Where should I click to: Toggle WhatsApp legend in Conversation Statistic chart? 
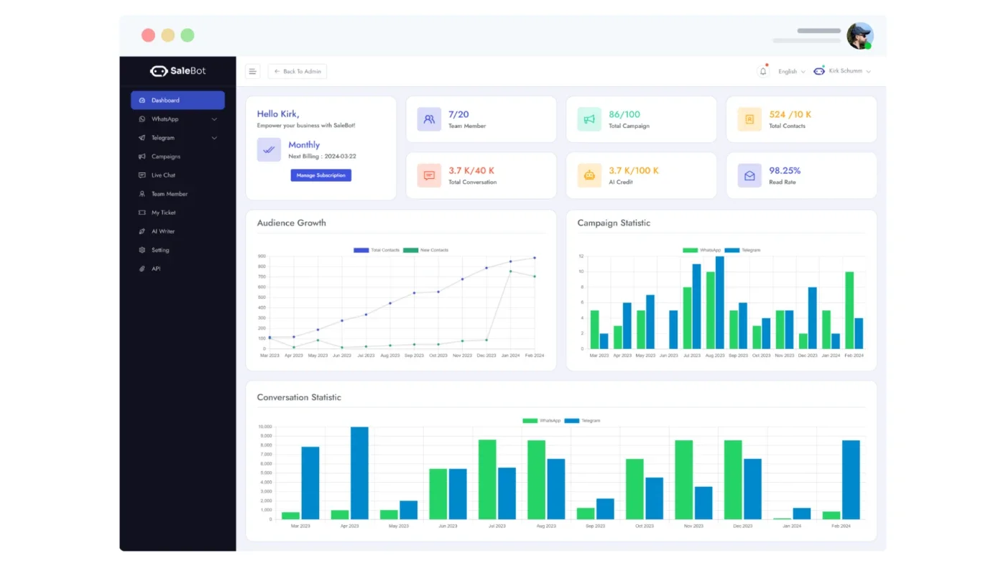click(x=541, y=420)
